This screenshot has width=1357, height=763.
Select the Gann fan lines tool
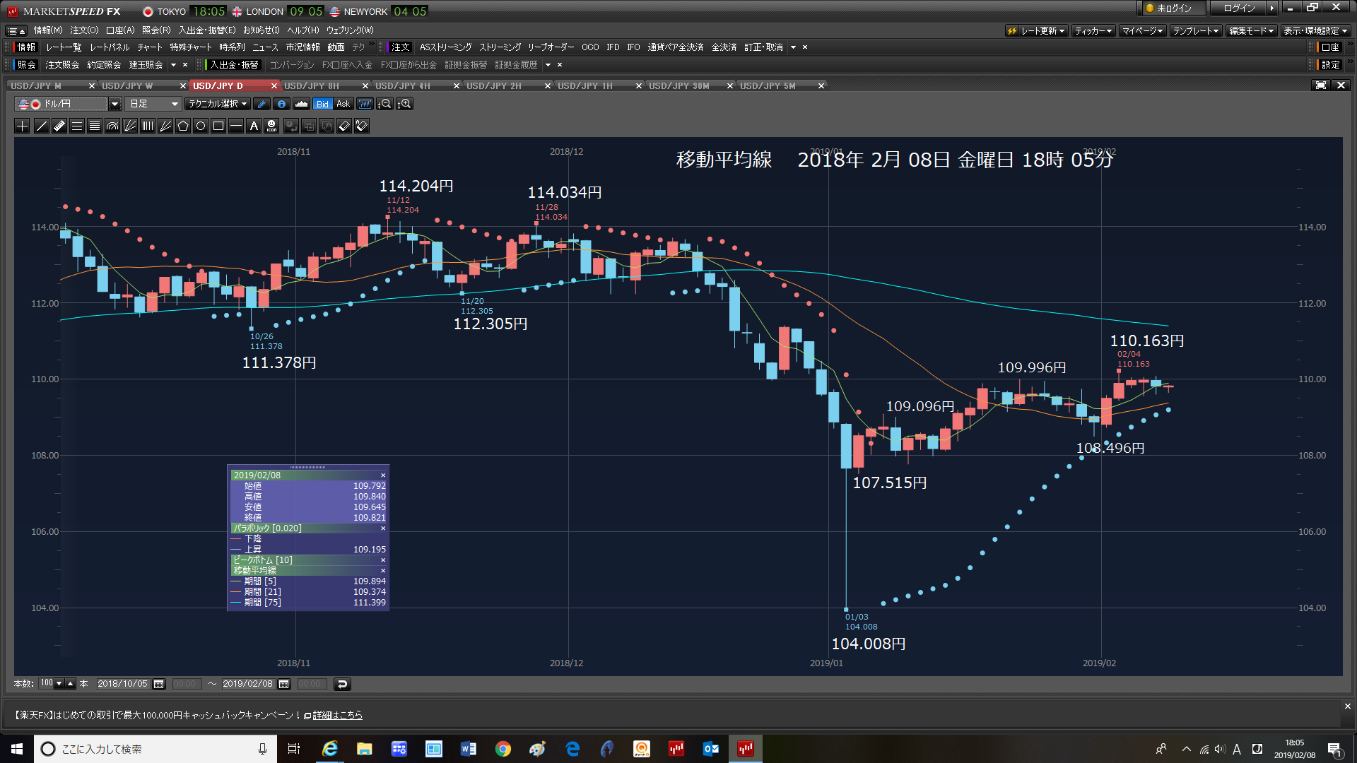[x=165, y=126]
